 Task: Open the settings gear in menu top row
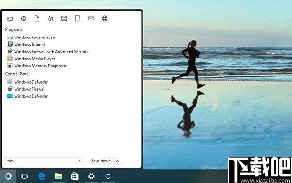[24, 18]
